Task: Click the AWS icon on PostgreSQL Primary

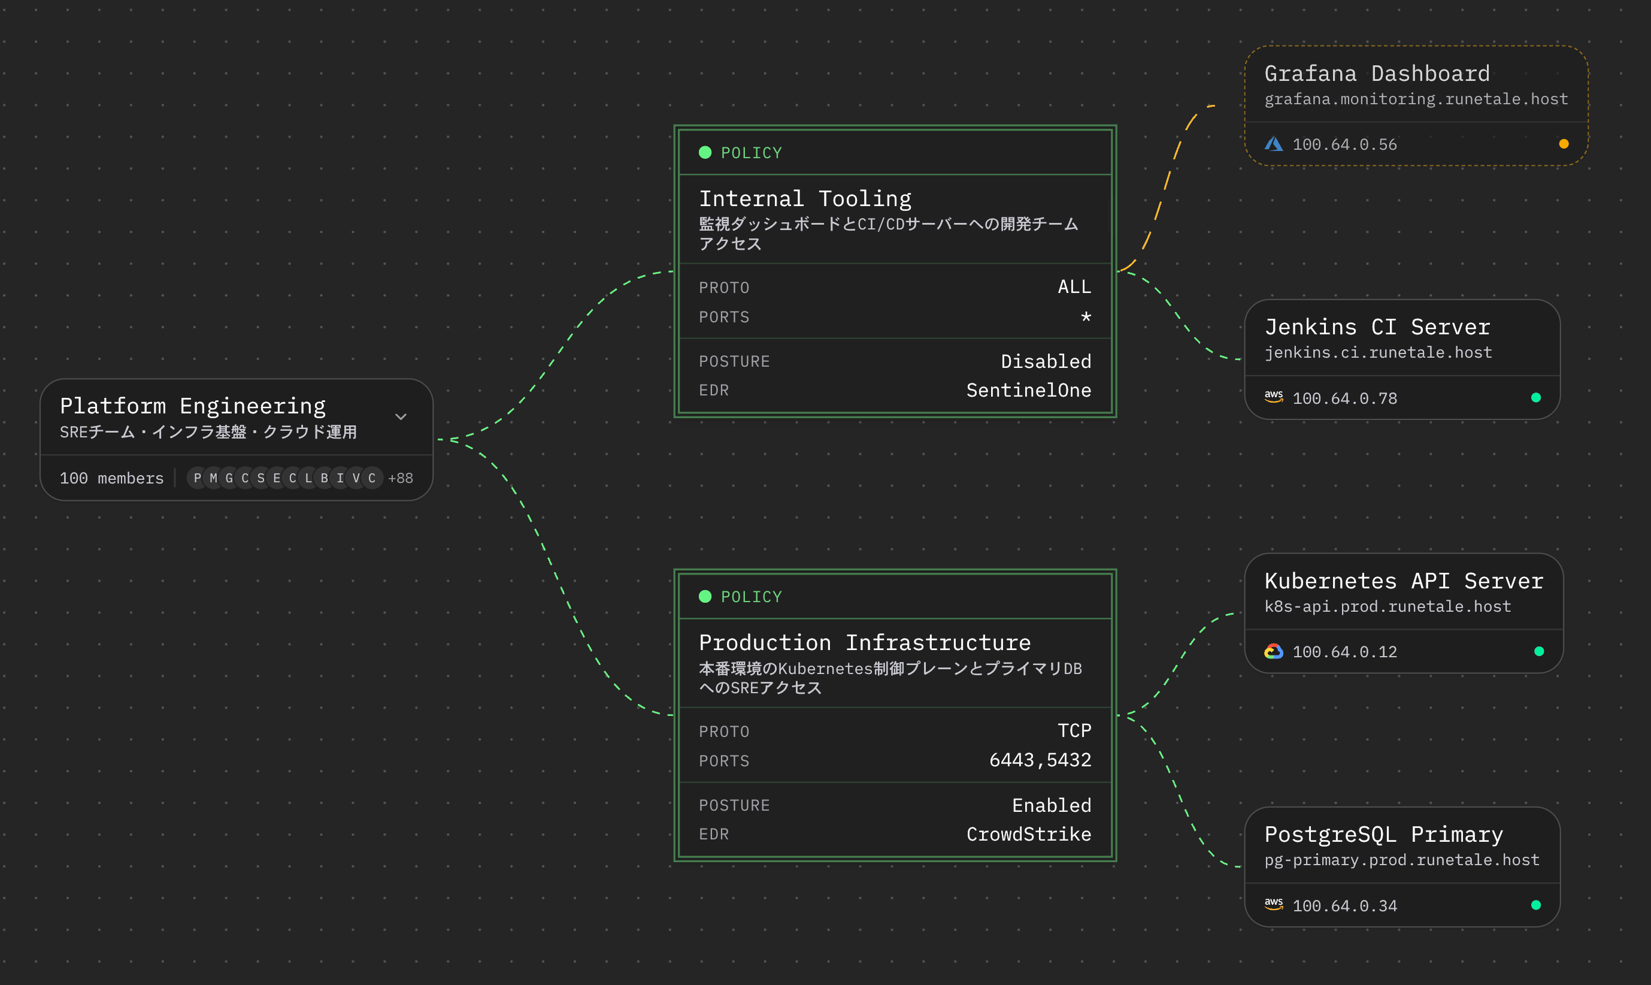Action: 1273,904
